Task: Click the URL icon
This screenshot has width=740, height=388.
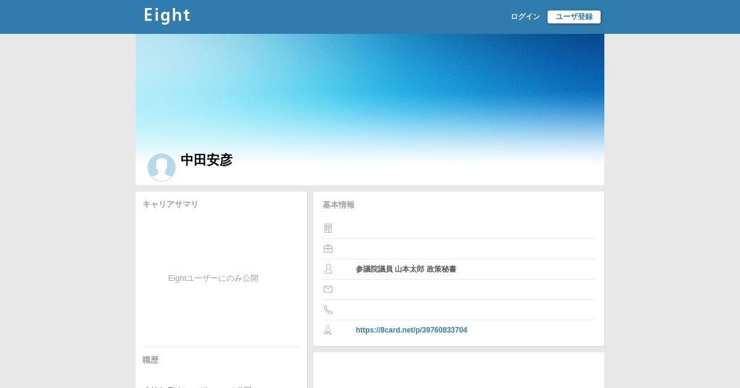Action: click(327, 330)
